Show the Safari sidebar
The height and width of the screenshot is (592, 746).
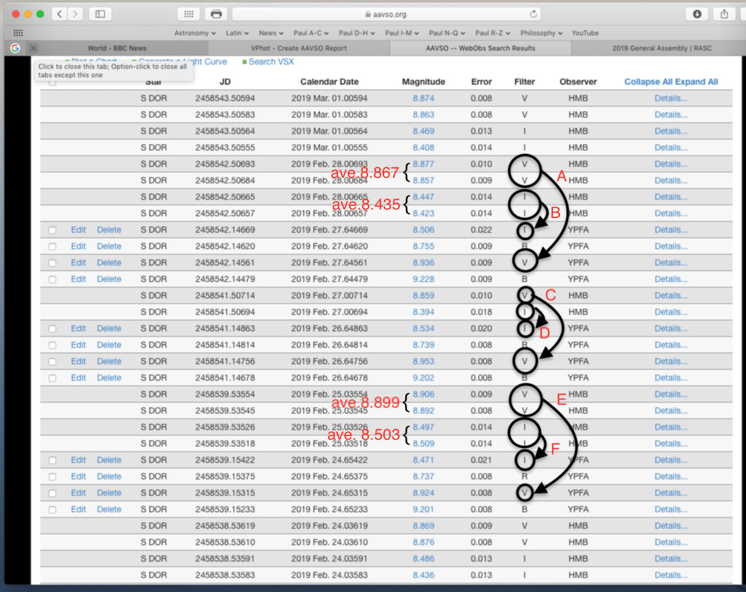click(100, 14)
